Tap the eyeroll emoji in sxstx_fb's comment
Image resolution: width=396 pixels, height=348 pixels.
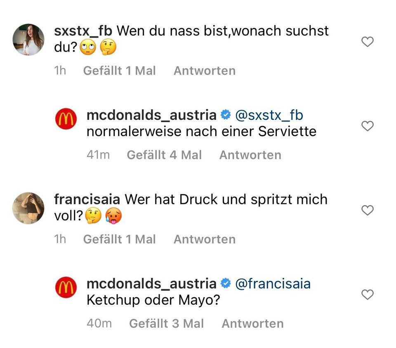click(87, 47)
